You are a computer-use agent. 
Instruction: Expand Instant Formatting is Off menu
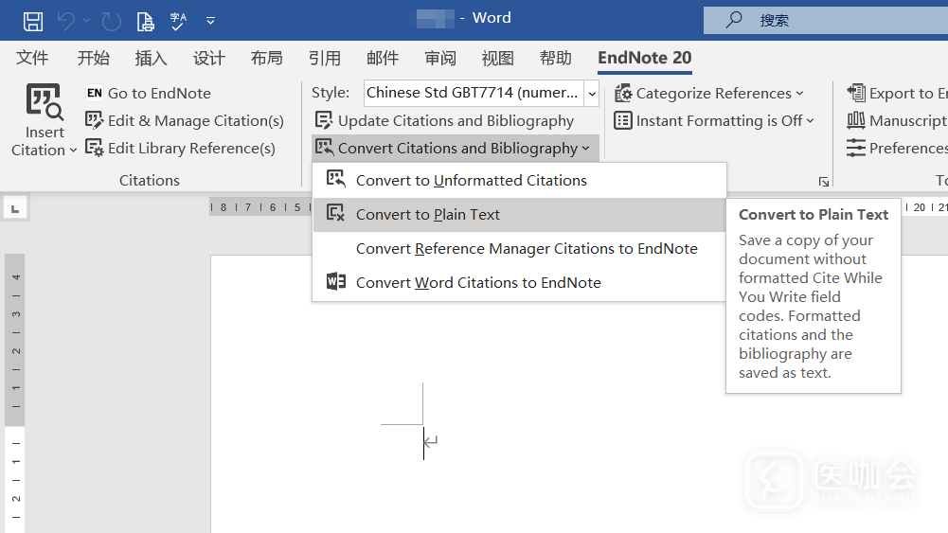pyautogui.click(x=714, y=120)
